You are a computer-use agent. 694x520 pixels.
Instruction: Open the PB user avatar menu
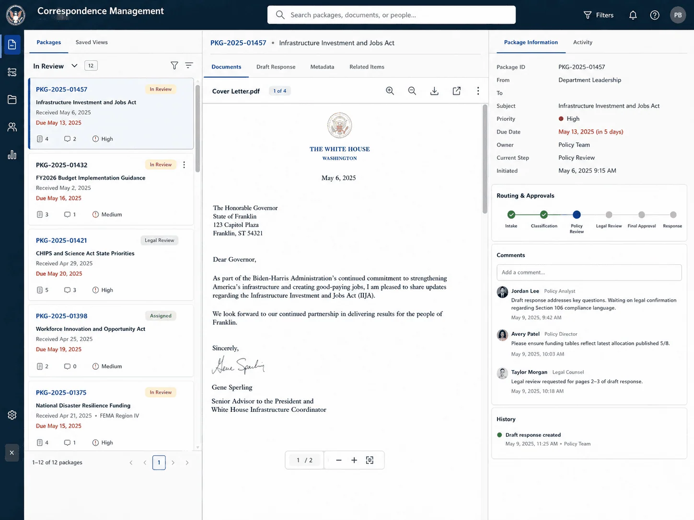tap(678, 15)
